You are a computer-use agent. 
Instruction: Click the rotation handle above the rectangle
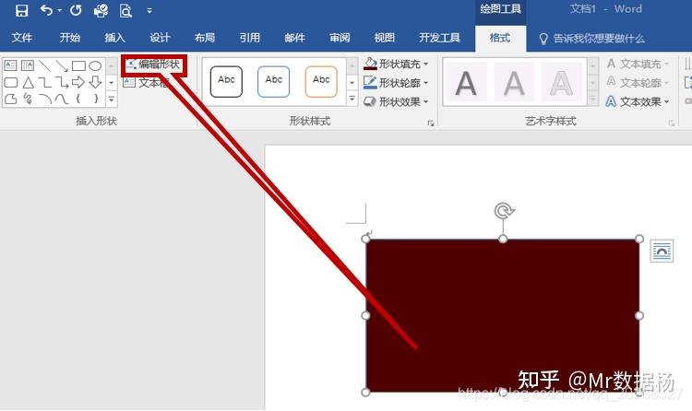[503, 211]
